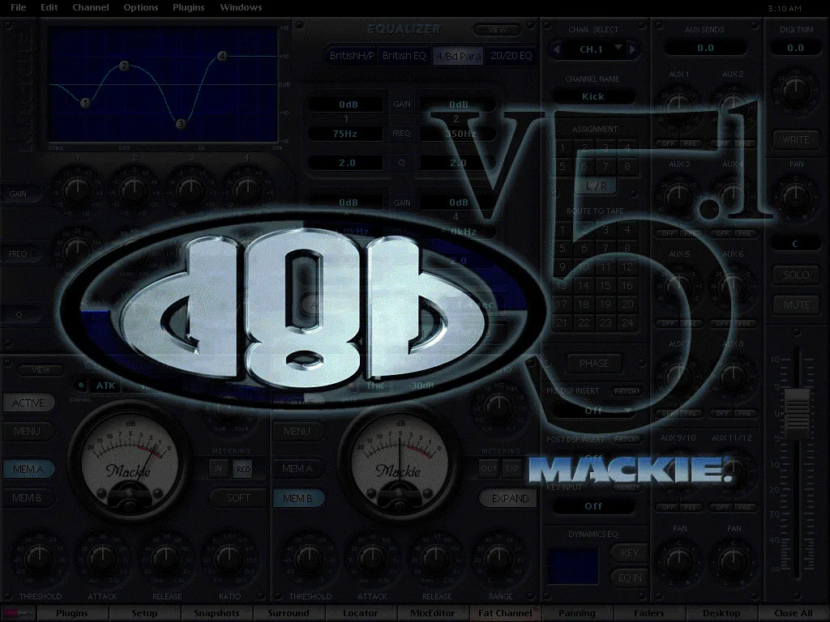Click the WRITE automation button

point(796,139)
